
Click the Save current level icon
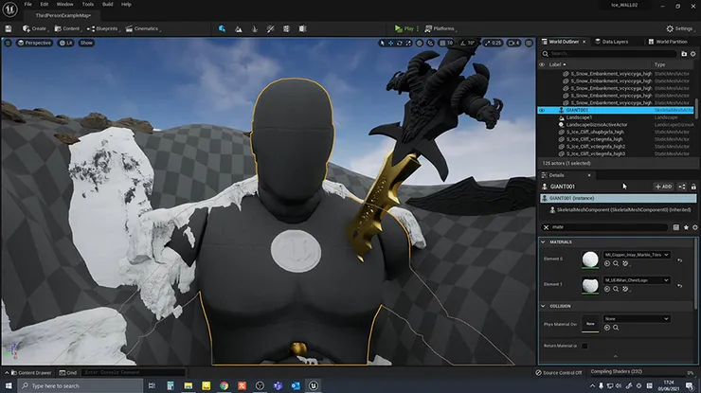(x=9, y=28)
